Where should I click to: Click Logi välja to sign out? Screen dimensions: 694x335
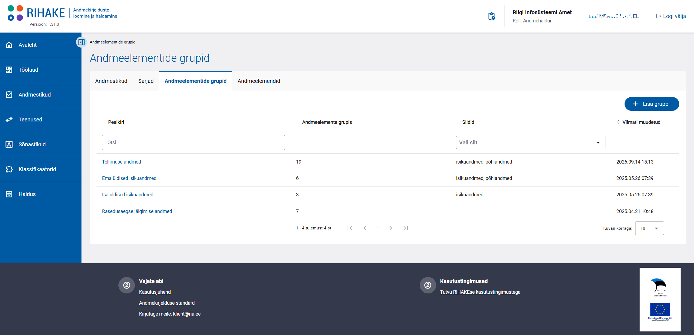(x=671, y=16)
